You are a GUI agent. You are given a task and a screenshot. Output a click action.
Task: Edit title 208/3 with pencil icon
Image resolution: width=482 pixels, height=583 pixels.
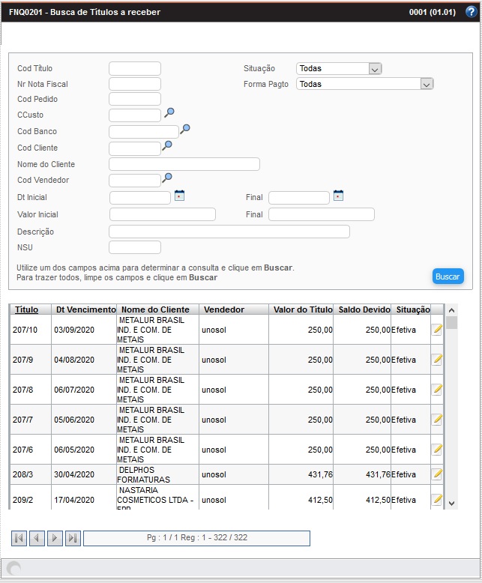(x=437, y=474)
